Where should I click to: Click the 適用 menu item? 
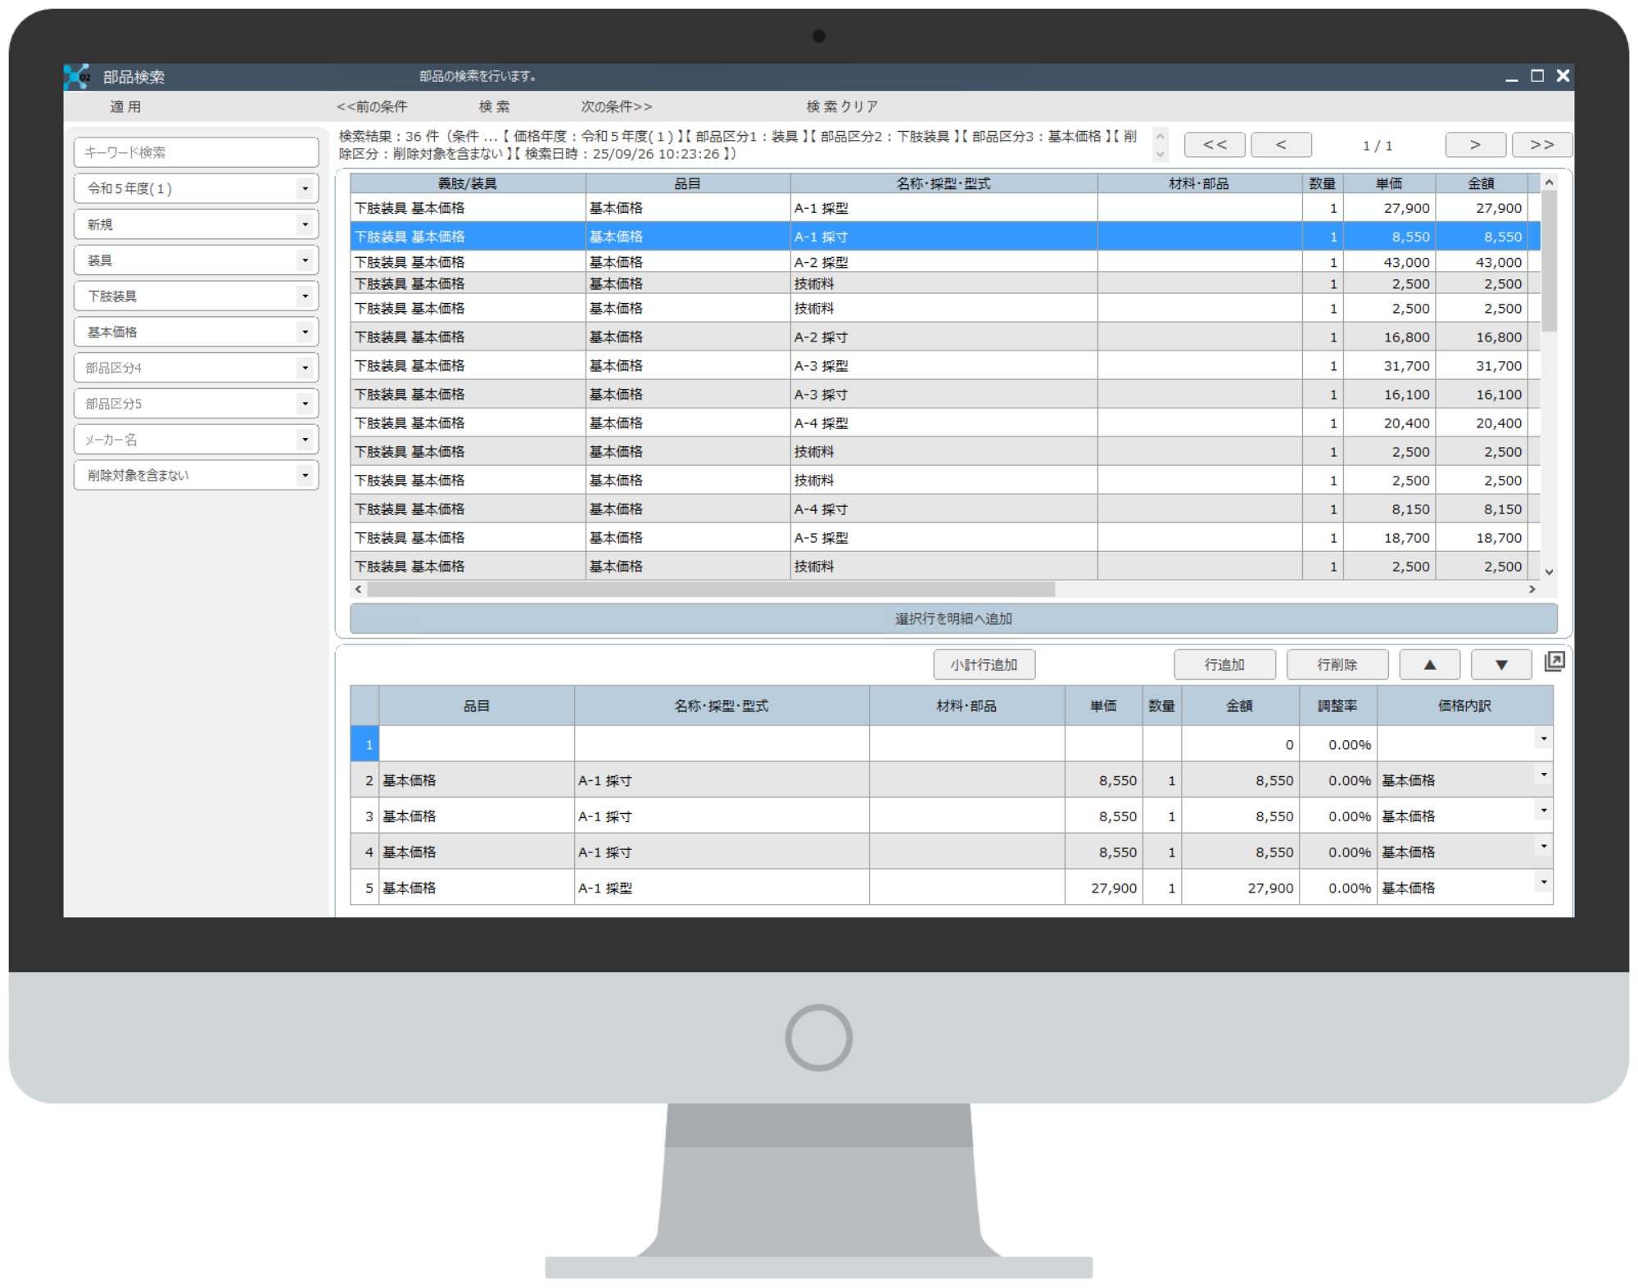click(x=125, y=106)
